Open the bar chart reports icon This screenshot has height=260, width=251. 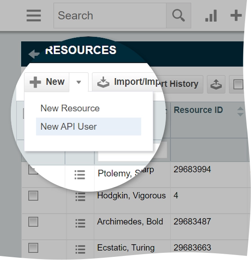[x=211, y=16]
